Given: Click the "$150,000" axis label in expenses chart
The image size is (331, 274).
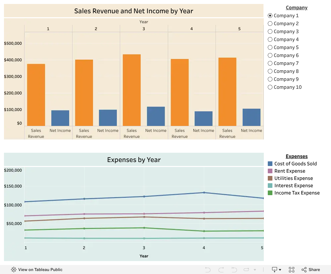Looking at the screenshot, I should pos(13,186).
